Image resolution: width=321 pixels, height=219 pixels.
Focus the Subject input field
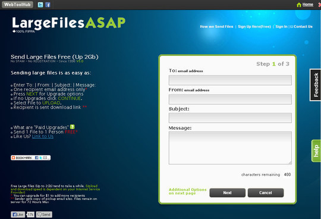coord(230,118)
